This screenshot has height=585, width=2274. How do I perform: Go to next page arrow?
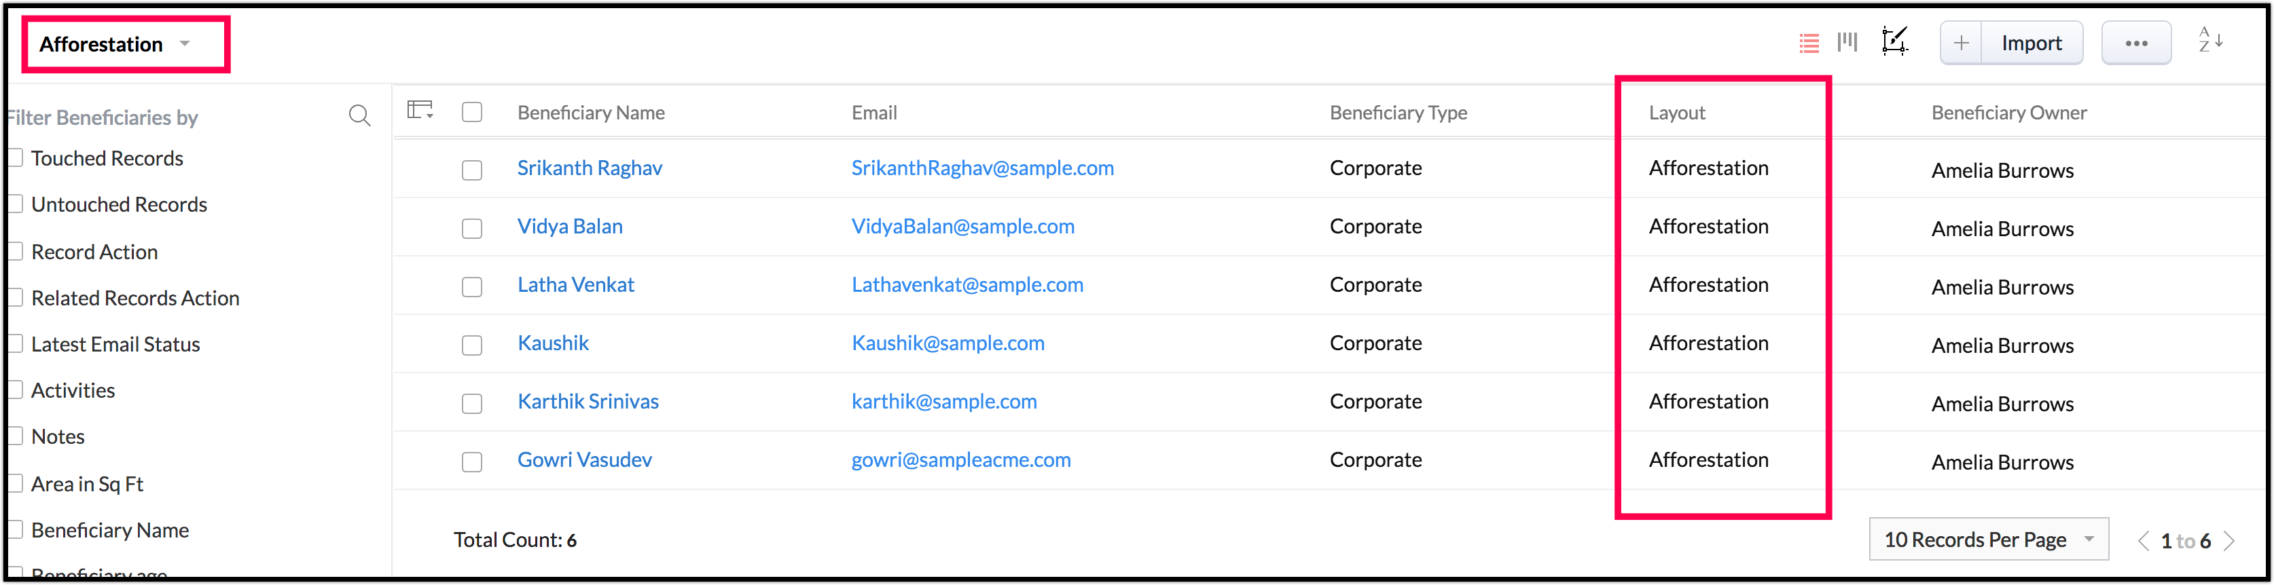coord(2230,541)
